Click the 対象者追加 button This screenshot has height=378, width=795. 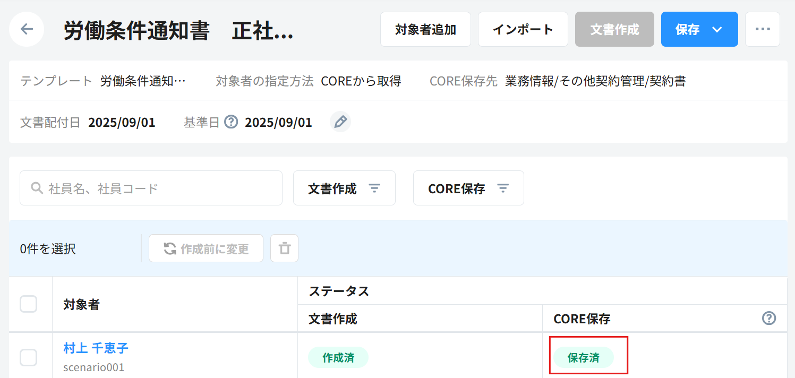425,29
